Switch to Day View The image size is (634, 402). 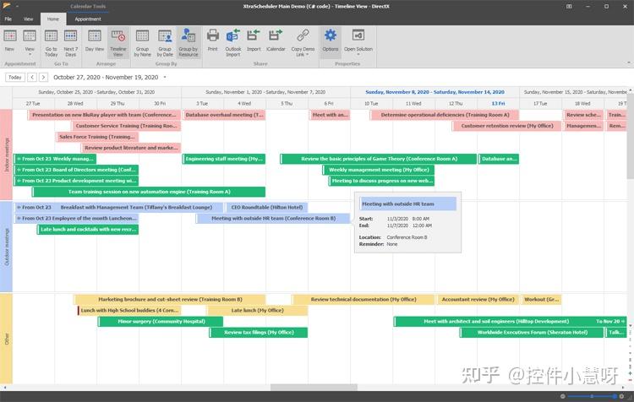[95, 41]
